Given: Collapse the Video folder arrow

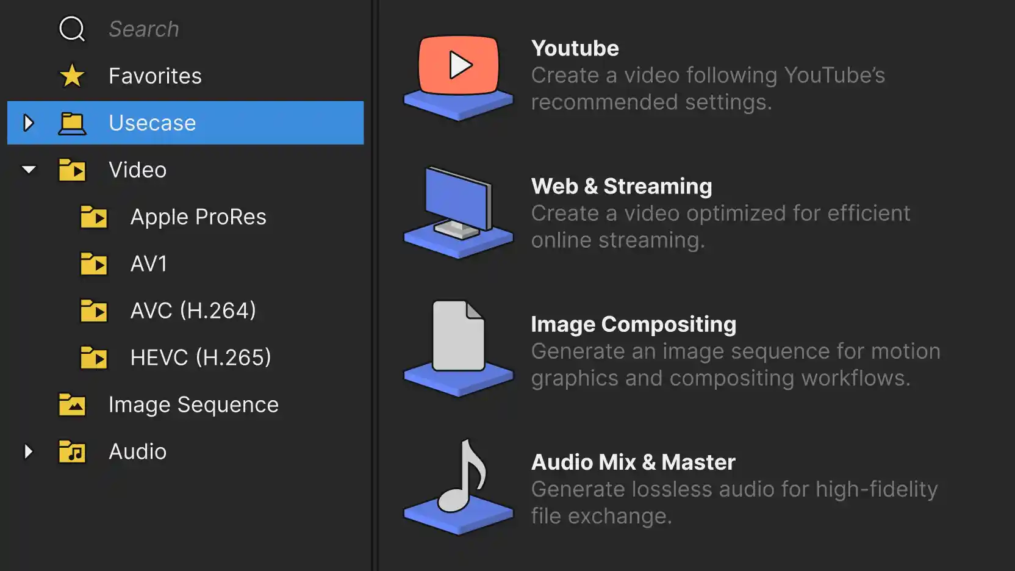Looking at the screenshot, I should pyautogui.click(x=29, y=170).
